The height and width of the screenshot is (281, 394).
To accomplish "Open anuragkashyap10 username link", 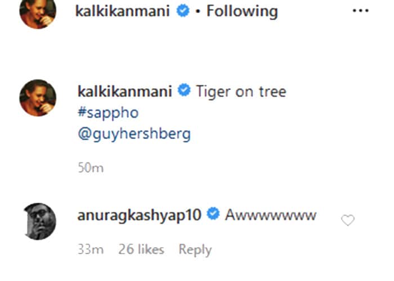I will [138, 214].
